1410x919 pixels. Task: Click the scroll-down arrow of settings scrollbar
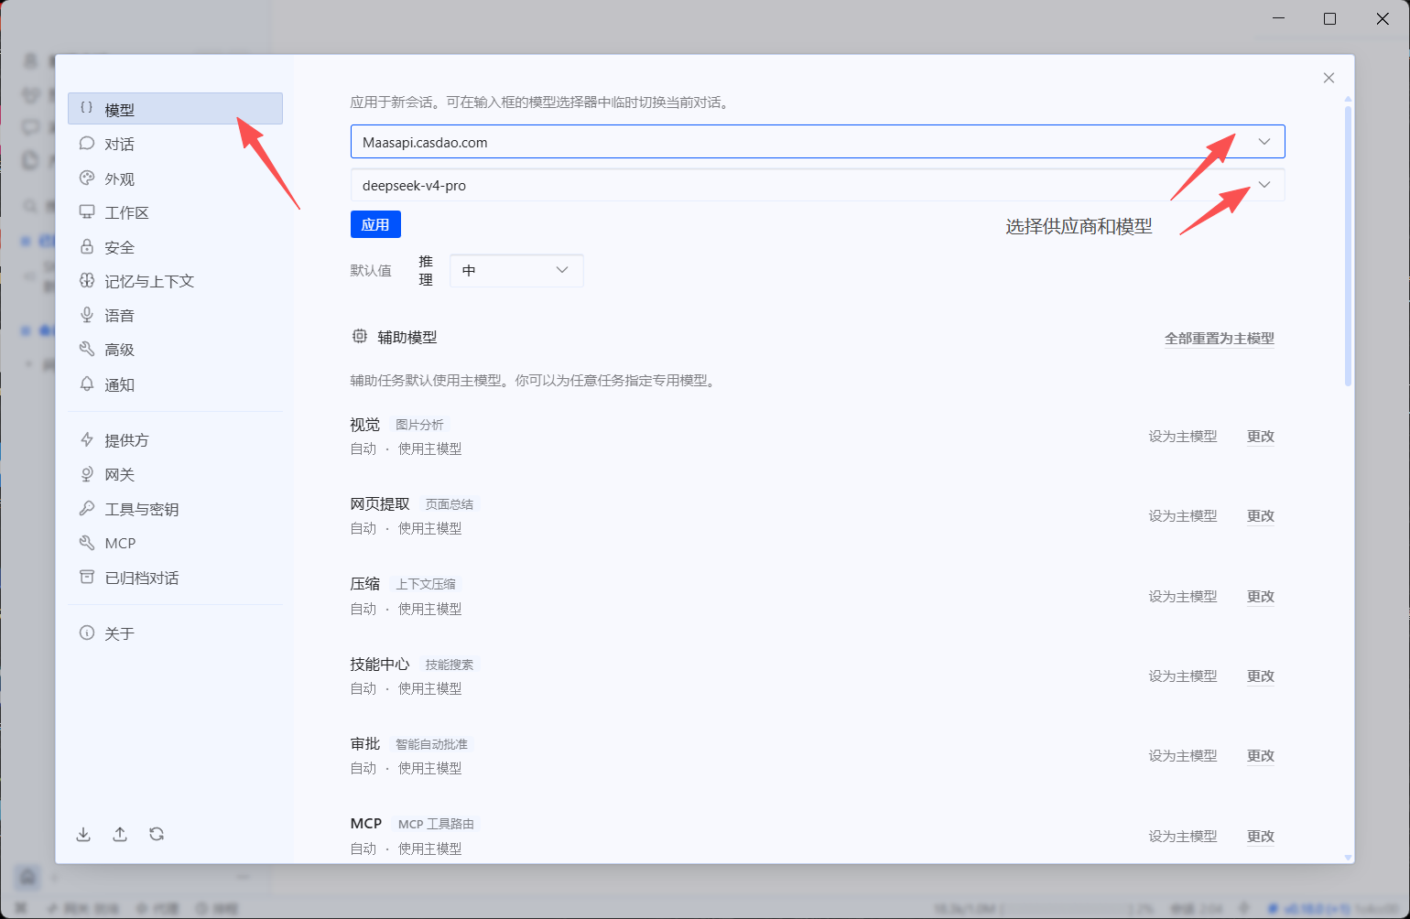point(1348,858)
